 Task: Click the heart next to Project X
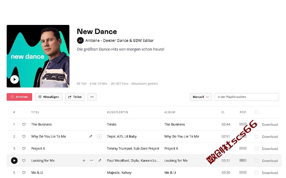coord(24,149)
